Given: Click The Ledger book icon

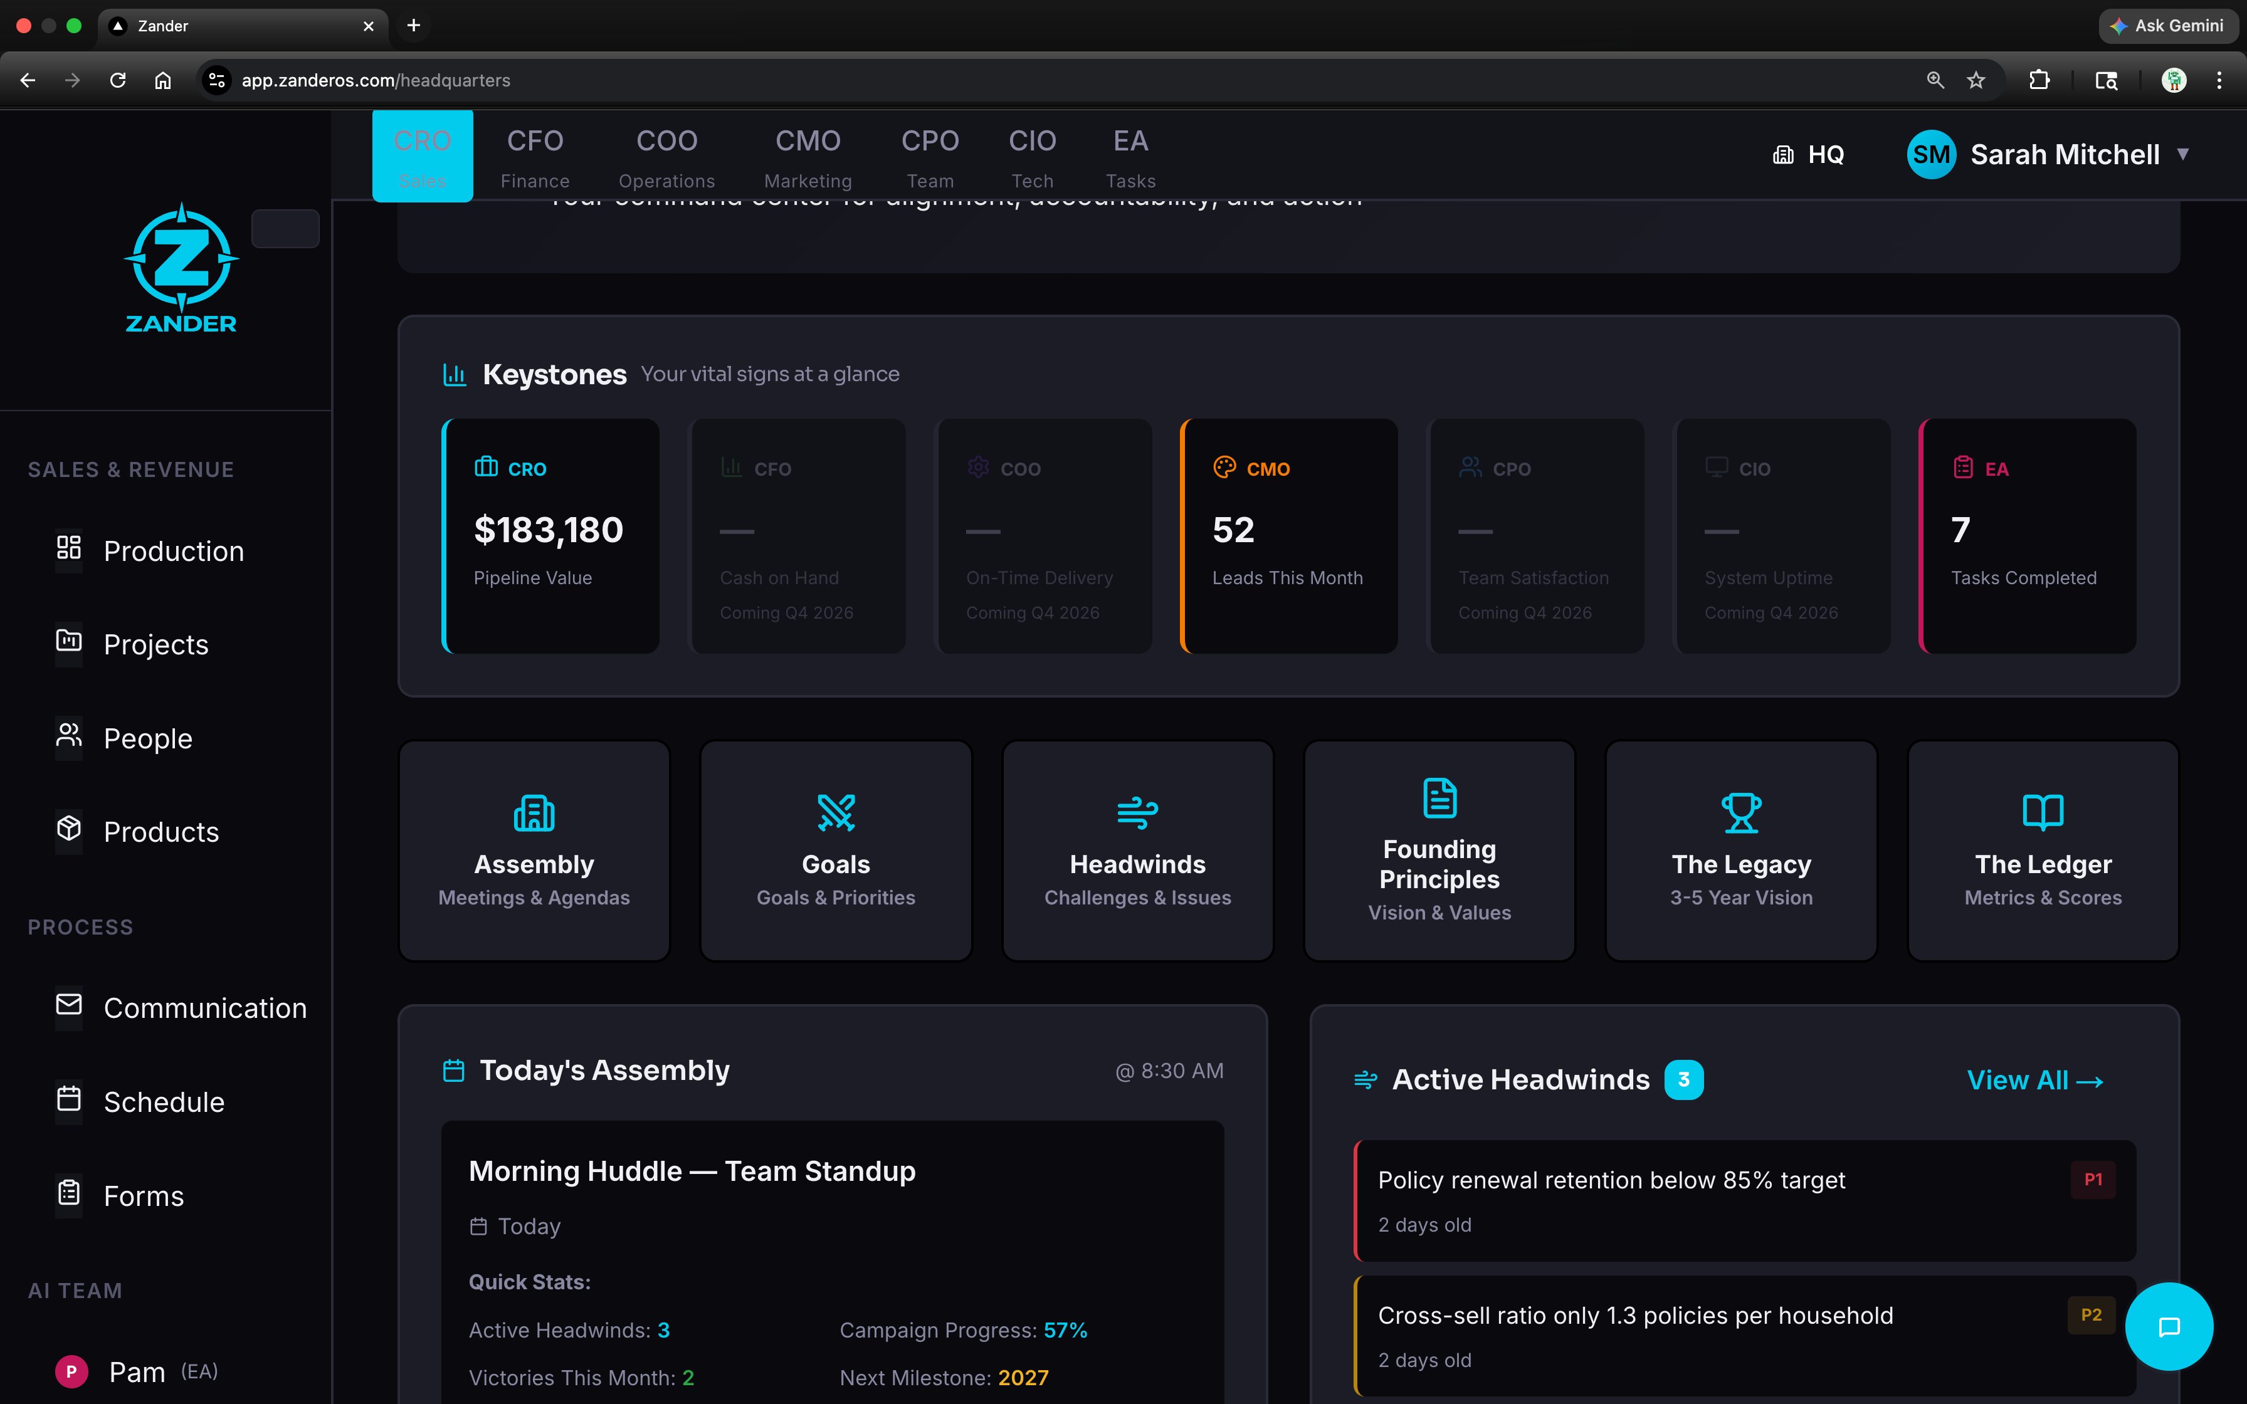Looking at the screenshot, I should pyautogui.click(x=2043, y=812).
